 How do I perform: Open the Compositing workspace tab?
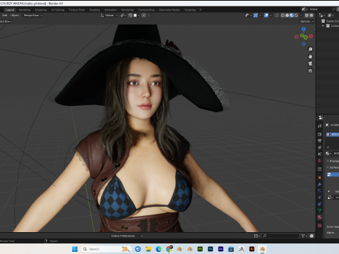(x=146, y=10)
